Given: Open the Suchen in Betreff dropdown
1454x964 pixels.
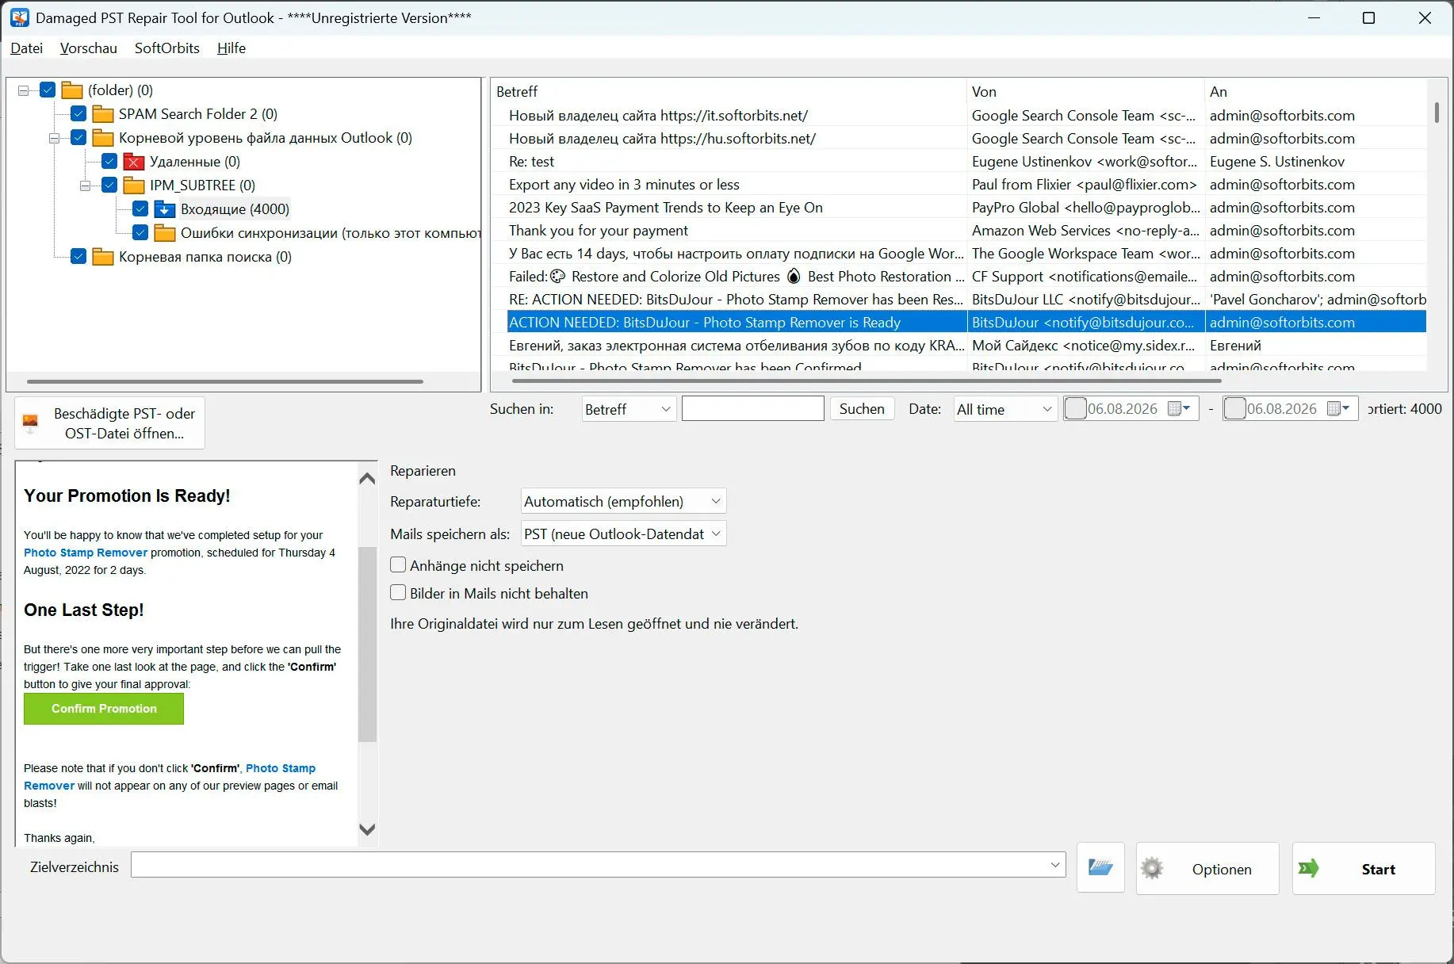Looking at the screenshot, I should (x=629, y=409).
